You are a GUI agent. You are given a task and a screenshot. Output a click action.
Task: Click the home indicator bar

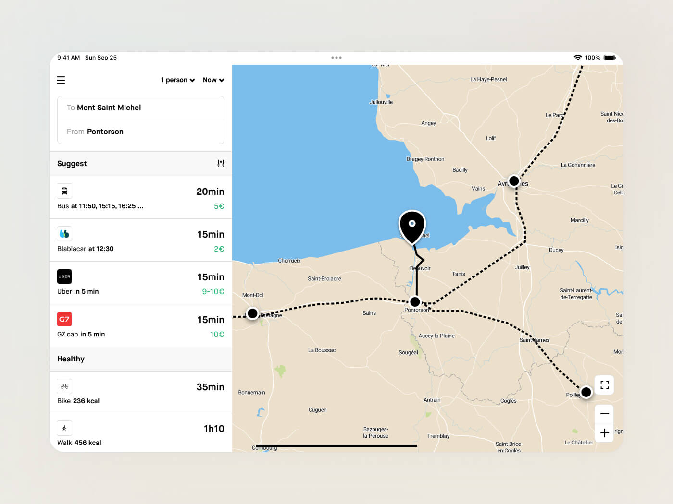336,446
